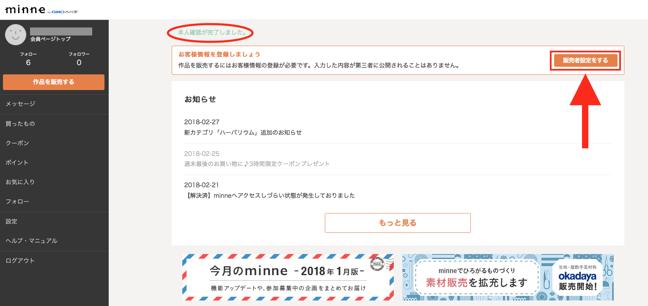
Task: Open クーポン sidebar menu item
Action: (x=17, y=143)
